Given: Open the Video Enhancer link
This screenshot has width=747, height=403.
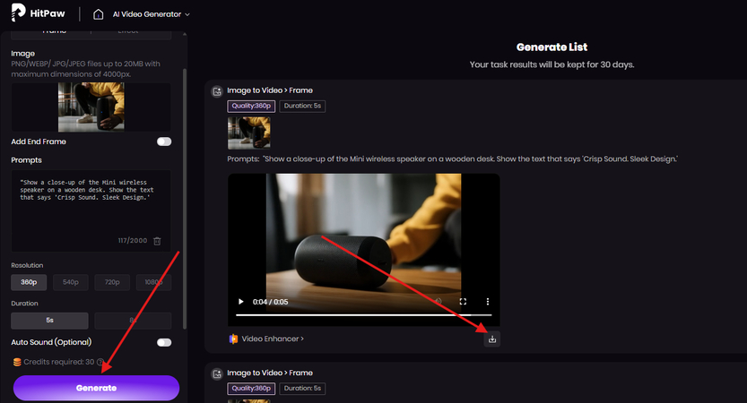Looking at the screenshot, I should tap(273, 339).
